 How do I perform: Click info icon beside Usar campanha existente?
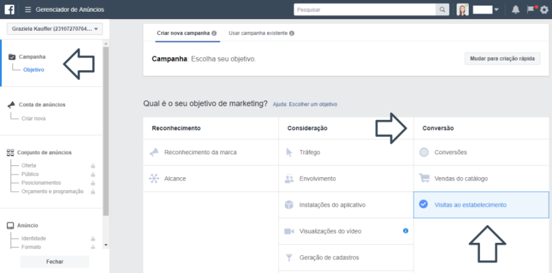pyautogui.click(x=292, y=33)
